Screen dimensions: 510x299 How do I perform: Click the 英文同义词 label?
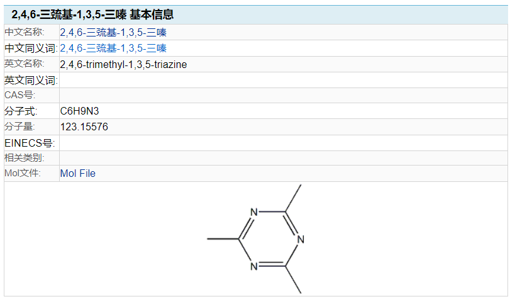pos(31,80)
